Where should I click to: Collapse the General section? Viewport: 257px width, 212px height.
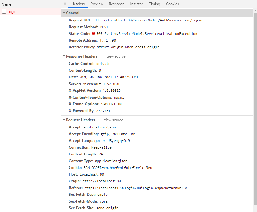(64, 13)
